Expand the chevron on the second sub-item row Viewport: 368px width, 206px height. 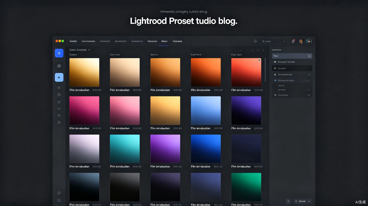(x=309, y=90)
